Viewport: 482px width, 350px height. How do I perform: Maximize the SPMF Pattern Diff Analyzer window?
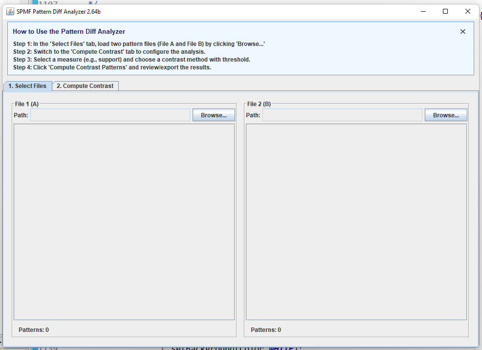coord(445,12)
